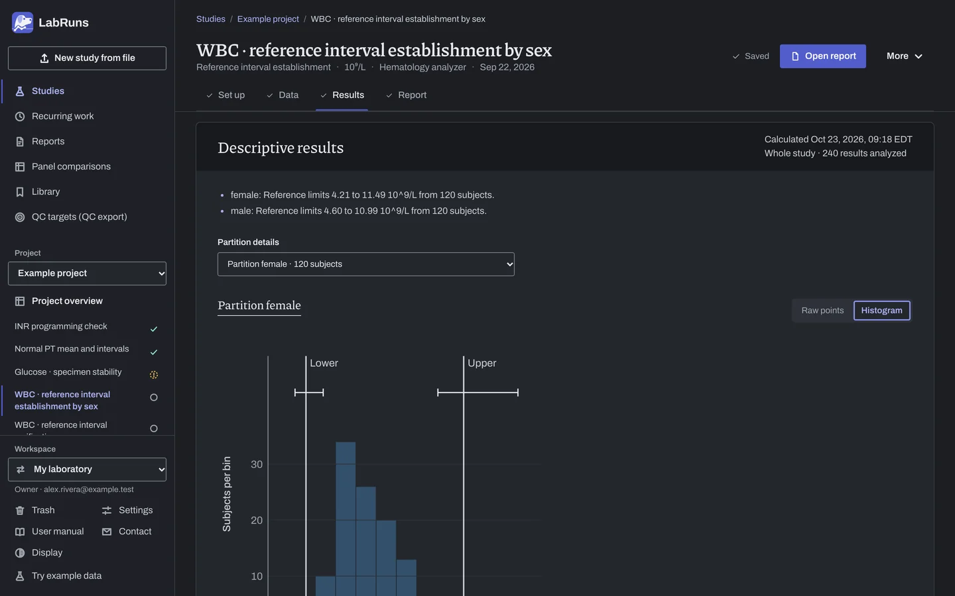Click the Try example data flask icon
The image size is (955, 596).
click(x=20, y=576)
